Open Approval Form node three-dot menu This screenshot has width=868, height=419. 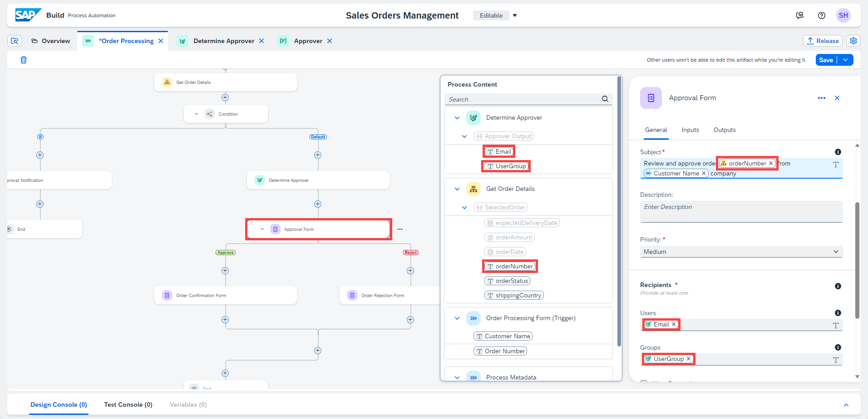tap(400, 229)
